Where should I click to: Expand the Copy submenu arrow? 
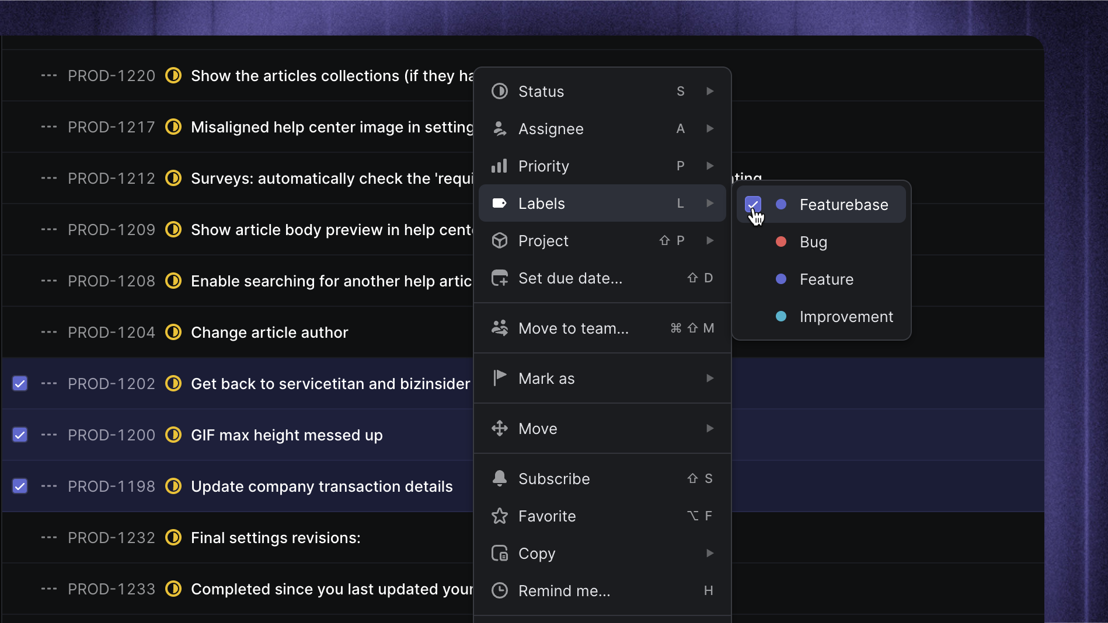[x=710, y=554]
